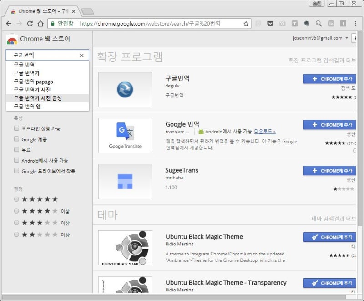The image size is (364, 301).
Task: Click the secure lock icon in address bar
Action: pos(53,24)
